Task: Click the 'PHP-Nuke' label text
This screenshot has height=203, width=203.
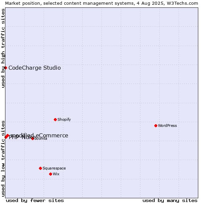Action: (x=23, y=137)
